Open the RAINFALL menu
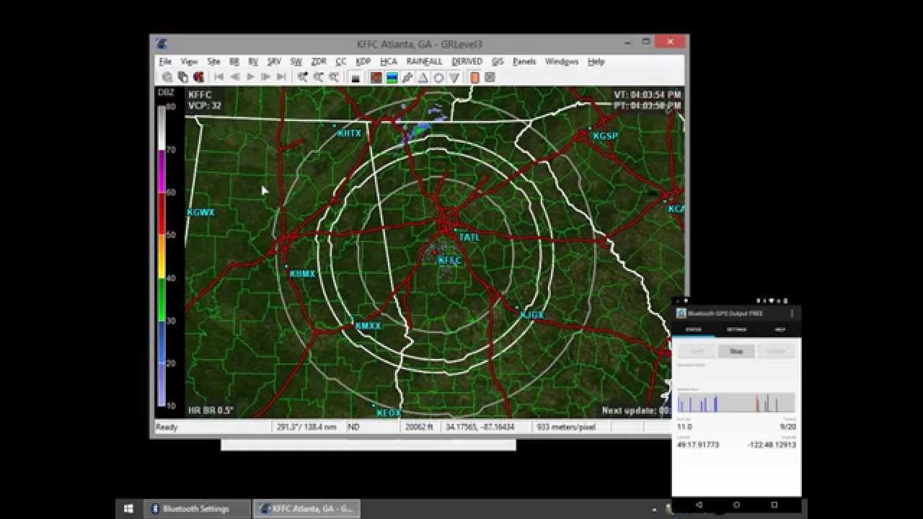Image resolution: width=923 pixels, height=519 pixels. [x=424, y=62]
